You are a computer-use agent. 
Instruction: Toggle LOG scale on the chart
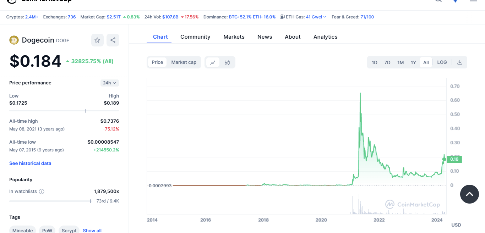(x=442, y=62)
